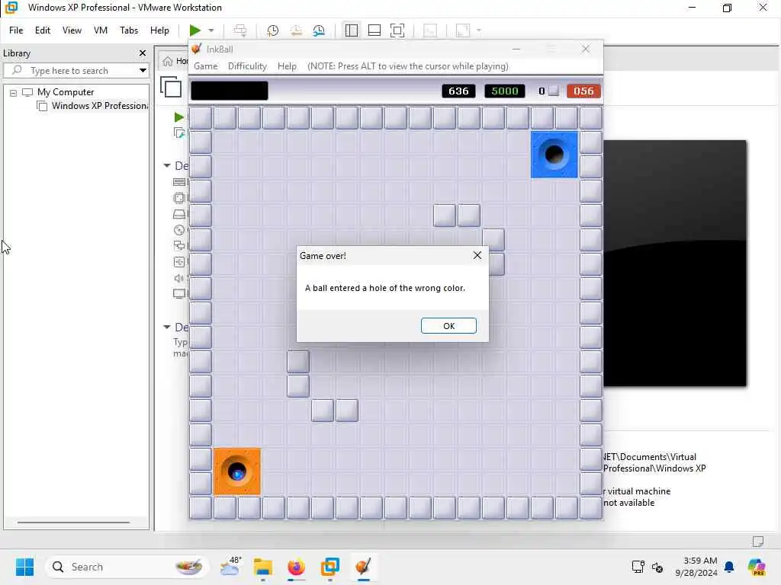This screenshot has height=585, width=781.
Task: Click the edit virtual machine settings icon
Action: tap(178, 133)
